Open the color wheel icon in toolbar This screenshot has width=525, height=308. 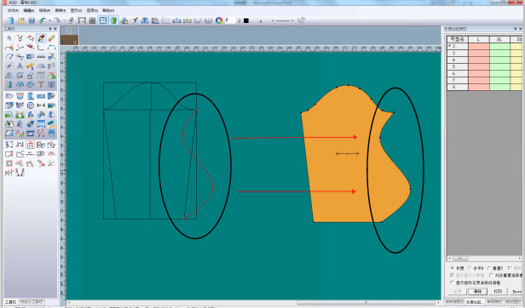[x=219, y=20]
